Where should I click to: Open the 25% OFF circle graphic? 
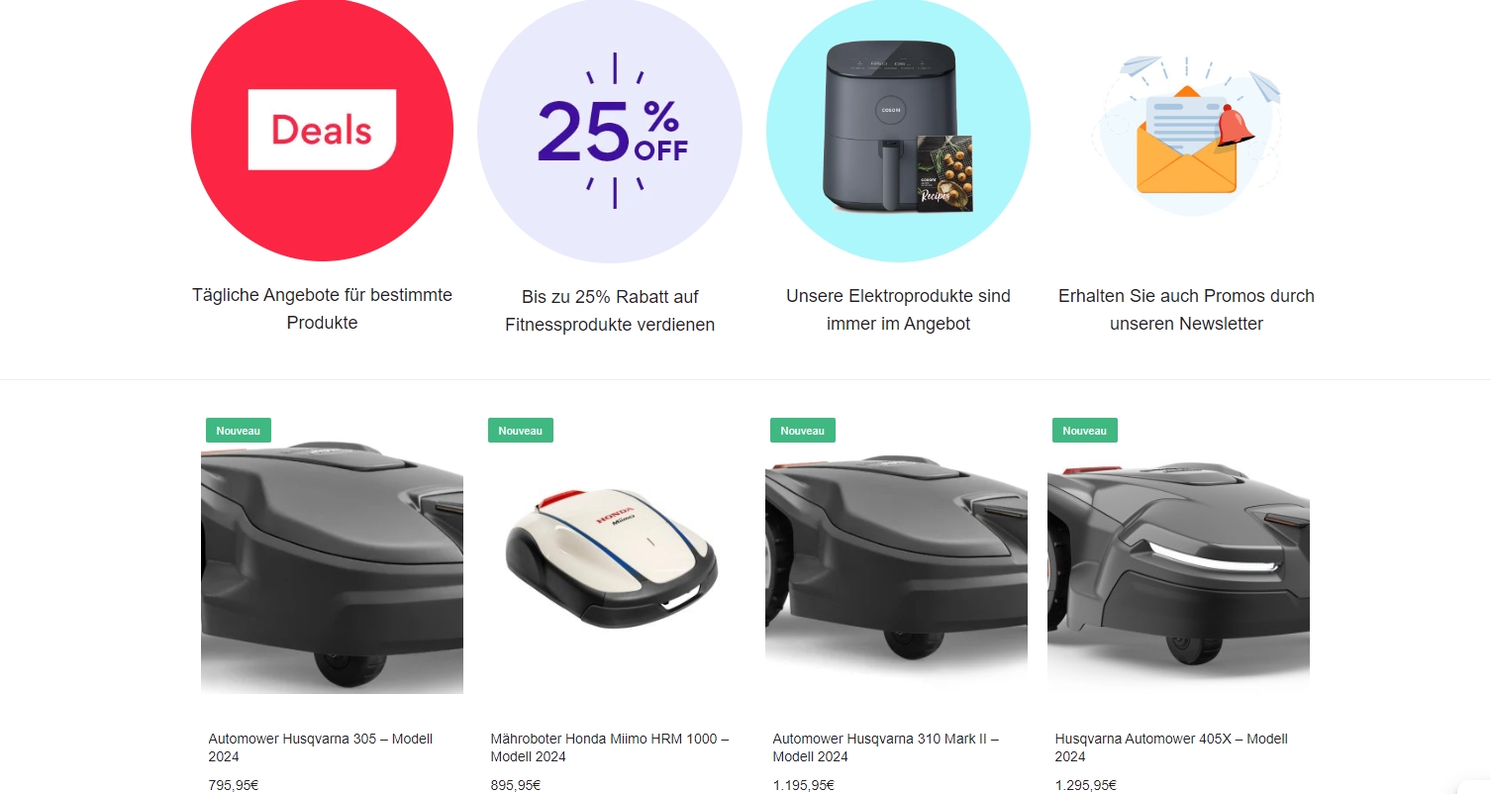pyautogui.click(x=610, y=131)
